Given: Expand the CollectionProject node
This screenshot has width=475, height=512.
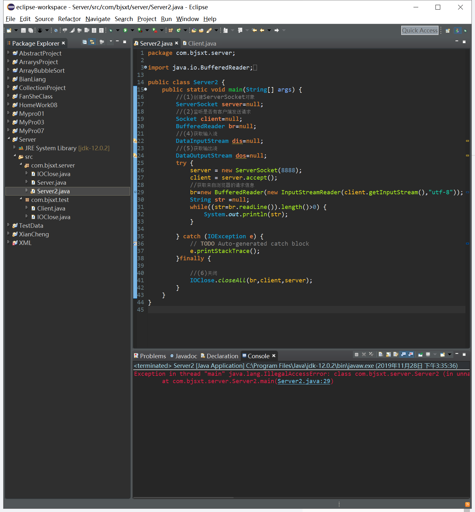Looking at the screenshot, I should [8, 87].
